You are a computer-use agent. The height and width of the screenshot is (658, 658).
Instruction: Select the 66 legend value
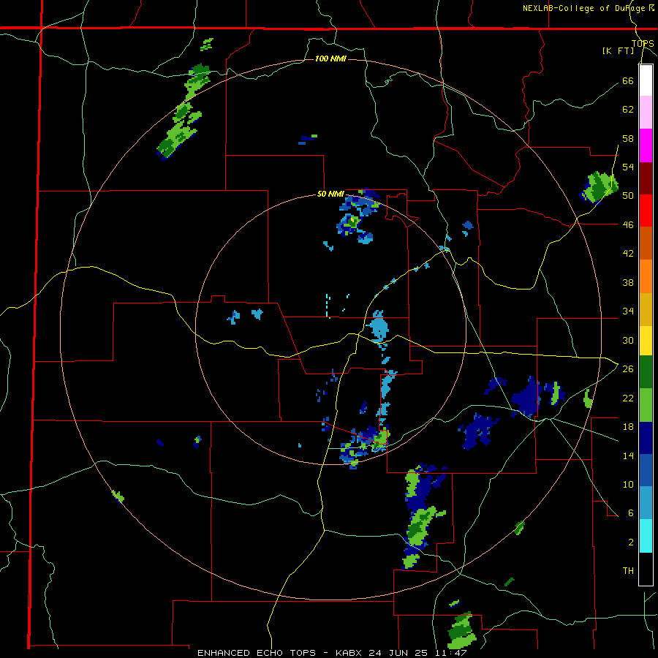pos(628,80)
